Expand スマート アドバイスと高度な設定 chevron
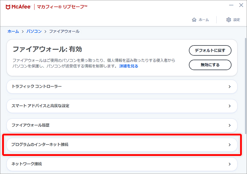The width and height of the screenshot is (247, 174). coord(230,106)
